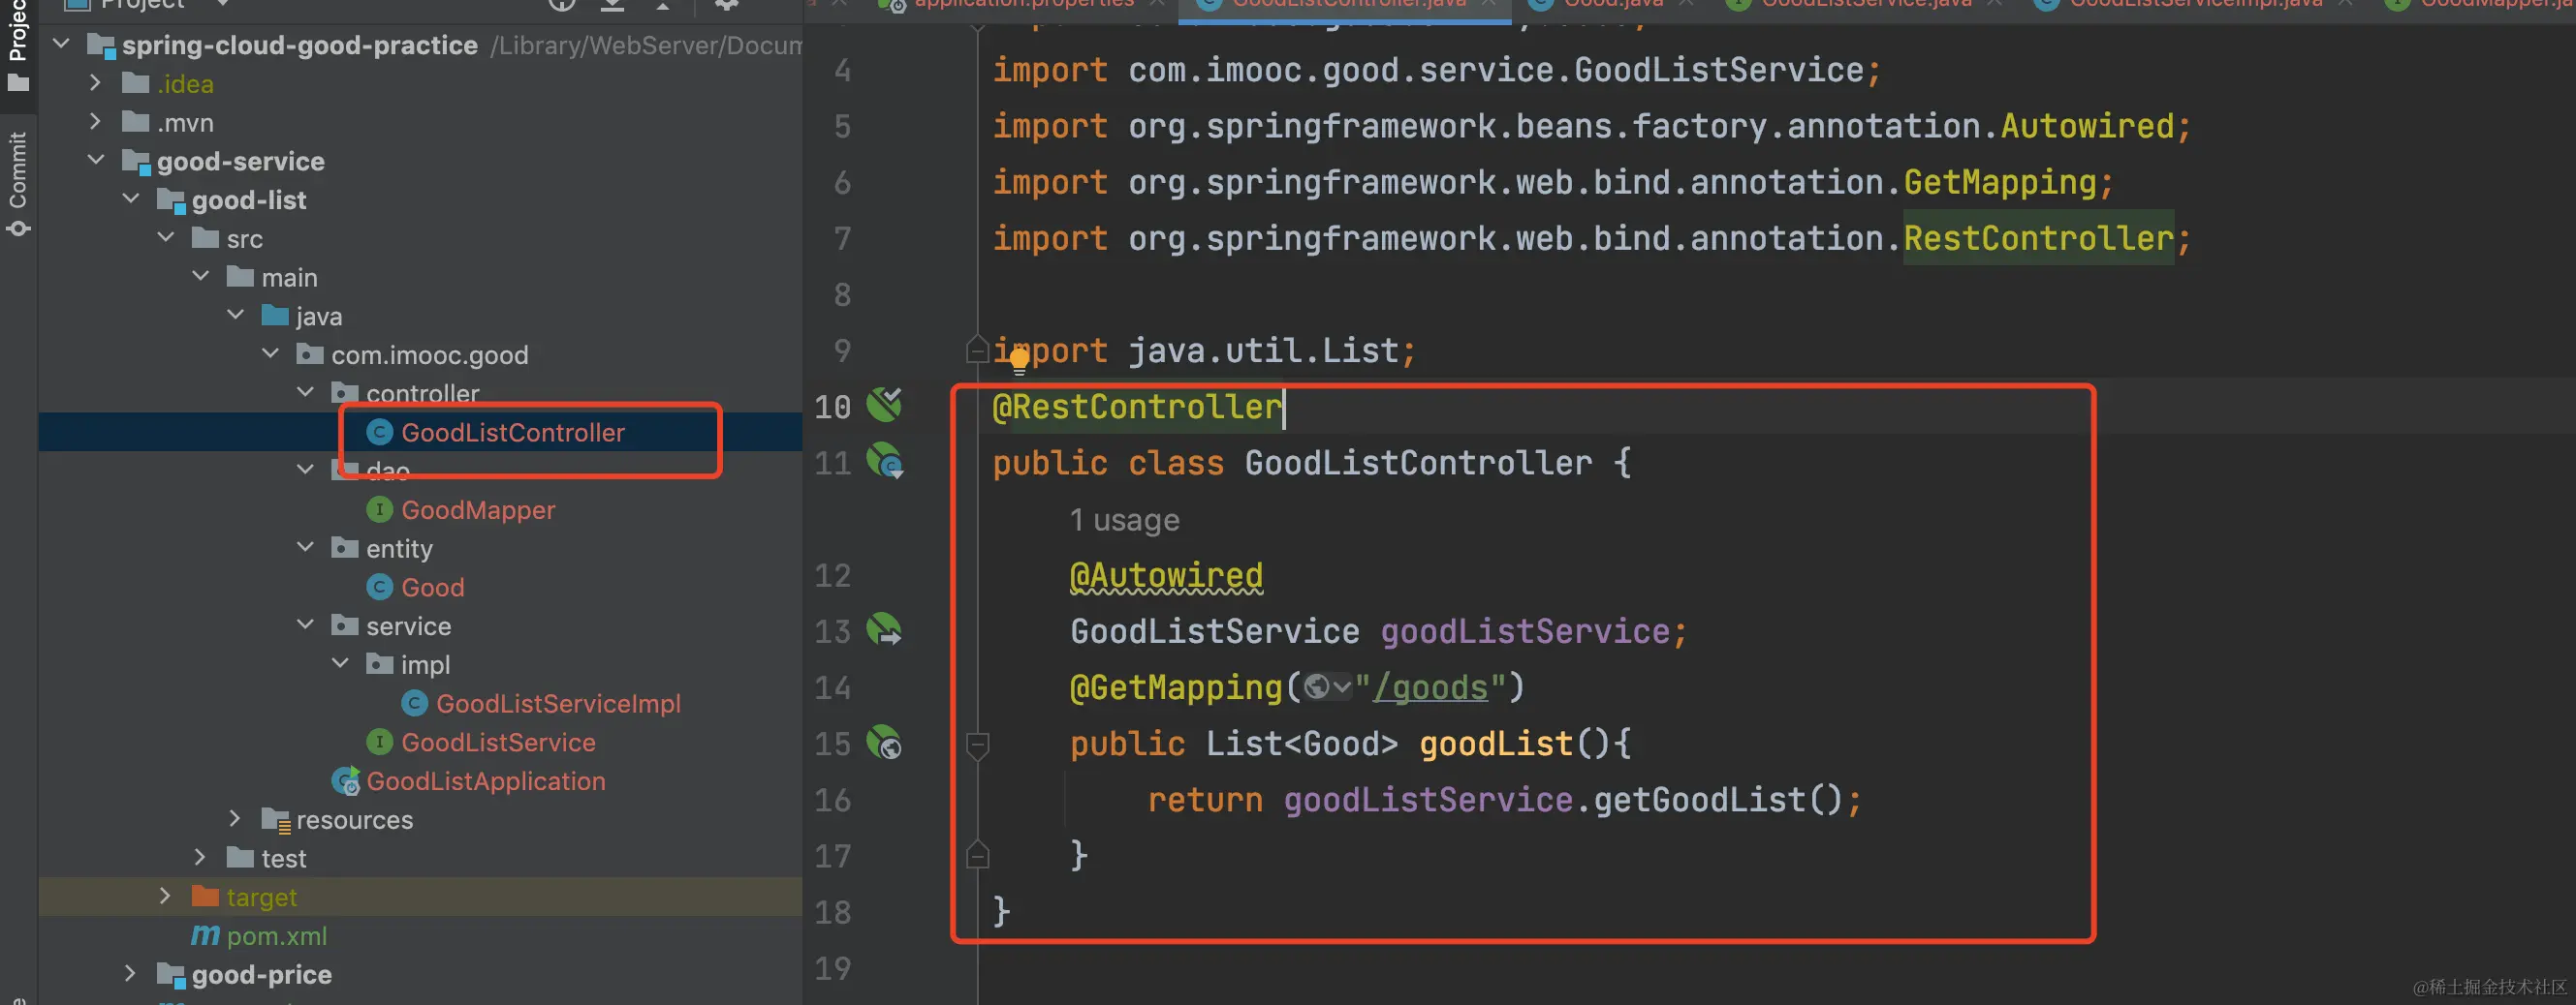Click the GoodMapper interface icon
The height and width of the screenshot is (1005, 2576).
379,510
